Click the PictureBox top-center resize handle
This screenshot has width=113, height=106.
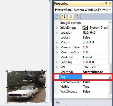click(26, 71)
